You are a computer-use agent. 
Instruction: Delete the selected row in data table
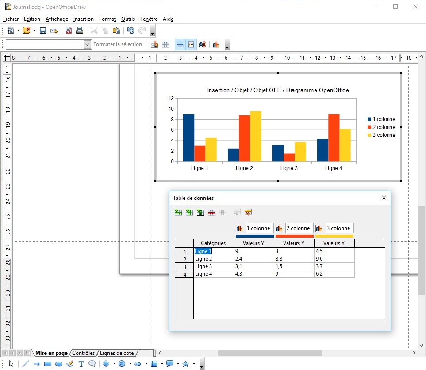[211, 212]
